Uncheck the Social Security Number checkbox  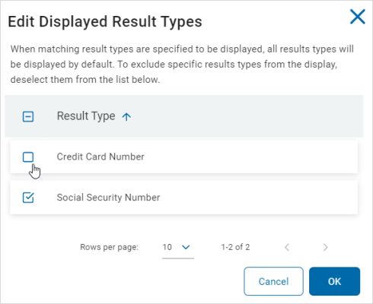tap(28, 198)
